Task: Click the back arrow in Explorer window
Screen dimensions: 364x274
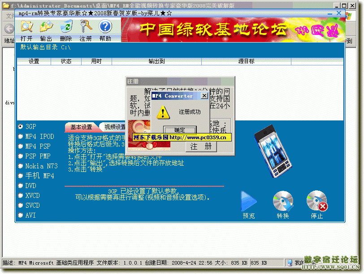Action: point(9,29)
